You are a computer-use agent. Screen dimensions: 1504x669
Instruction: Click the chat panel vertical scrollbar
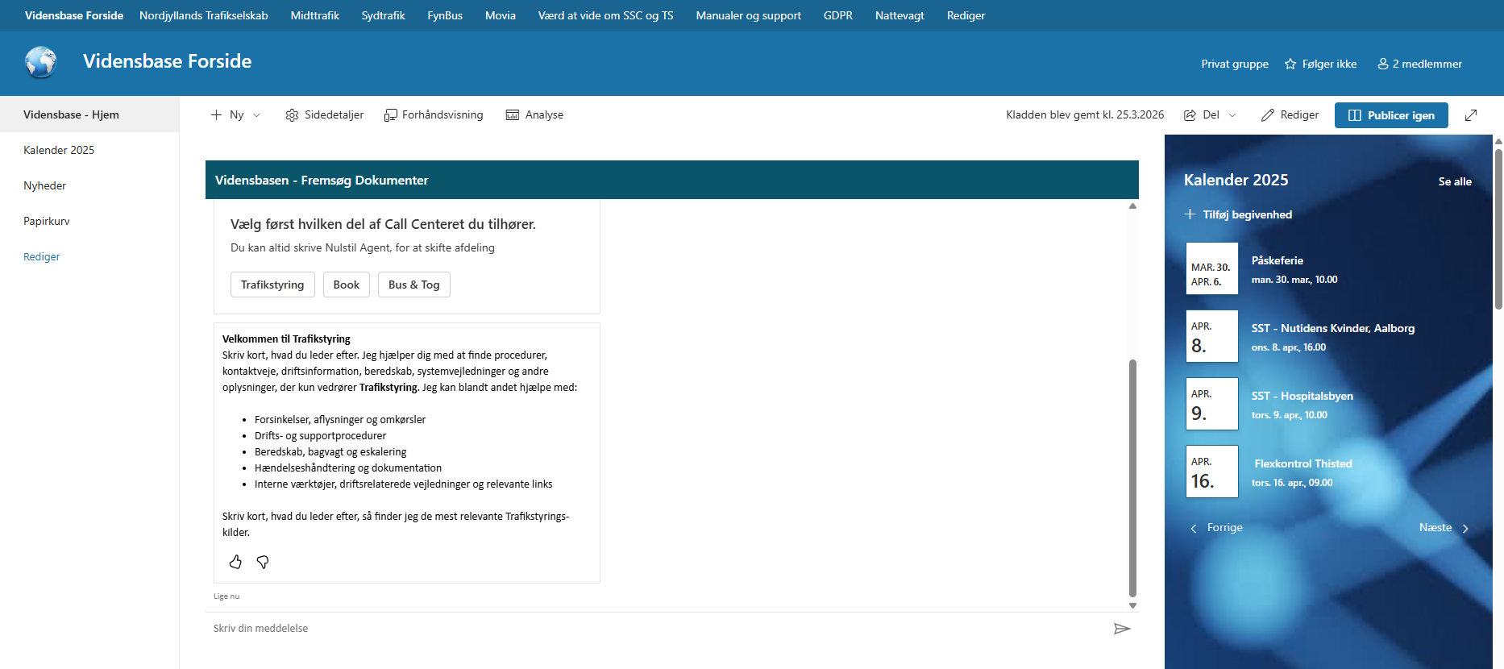point(1132,476)
